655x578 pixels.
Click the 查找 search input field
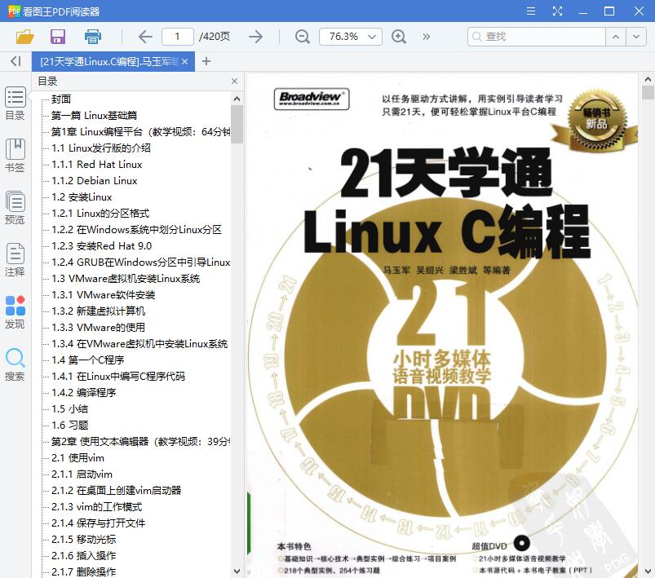coord(537,37)
